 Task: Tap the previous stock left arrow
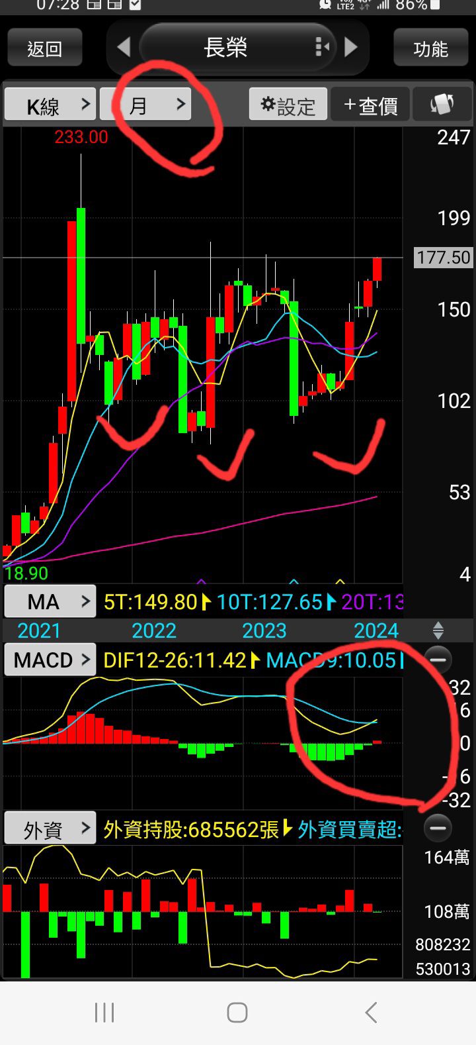(124, 48)
